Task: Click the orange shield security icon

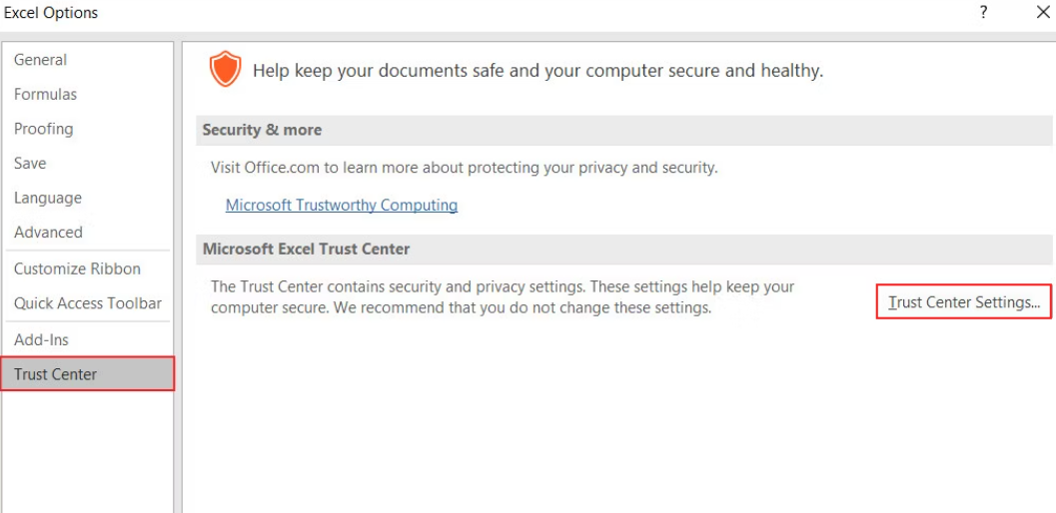Action: tap(225, 70)
